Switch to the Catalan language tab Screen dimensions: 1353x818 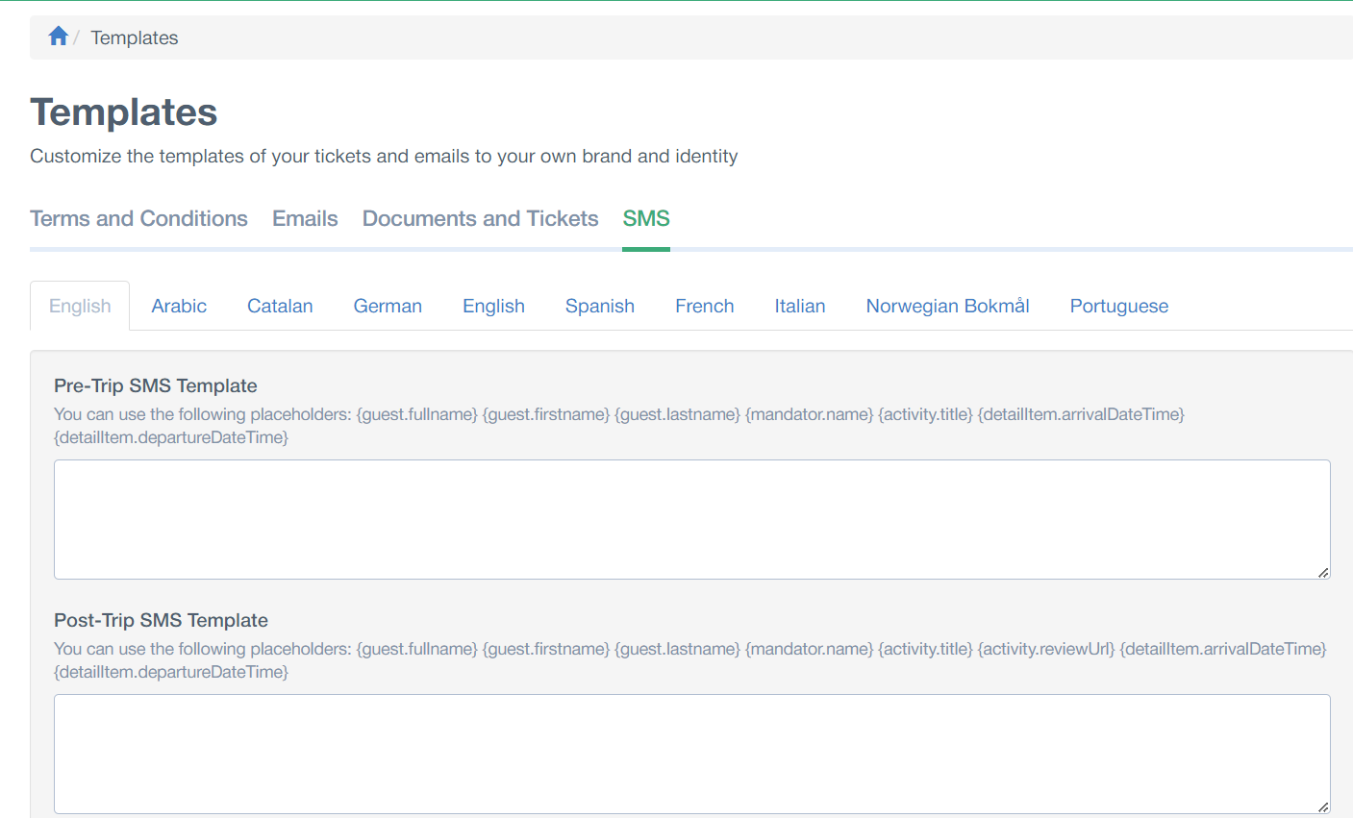click(280, 306)
